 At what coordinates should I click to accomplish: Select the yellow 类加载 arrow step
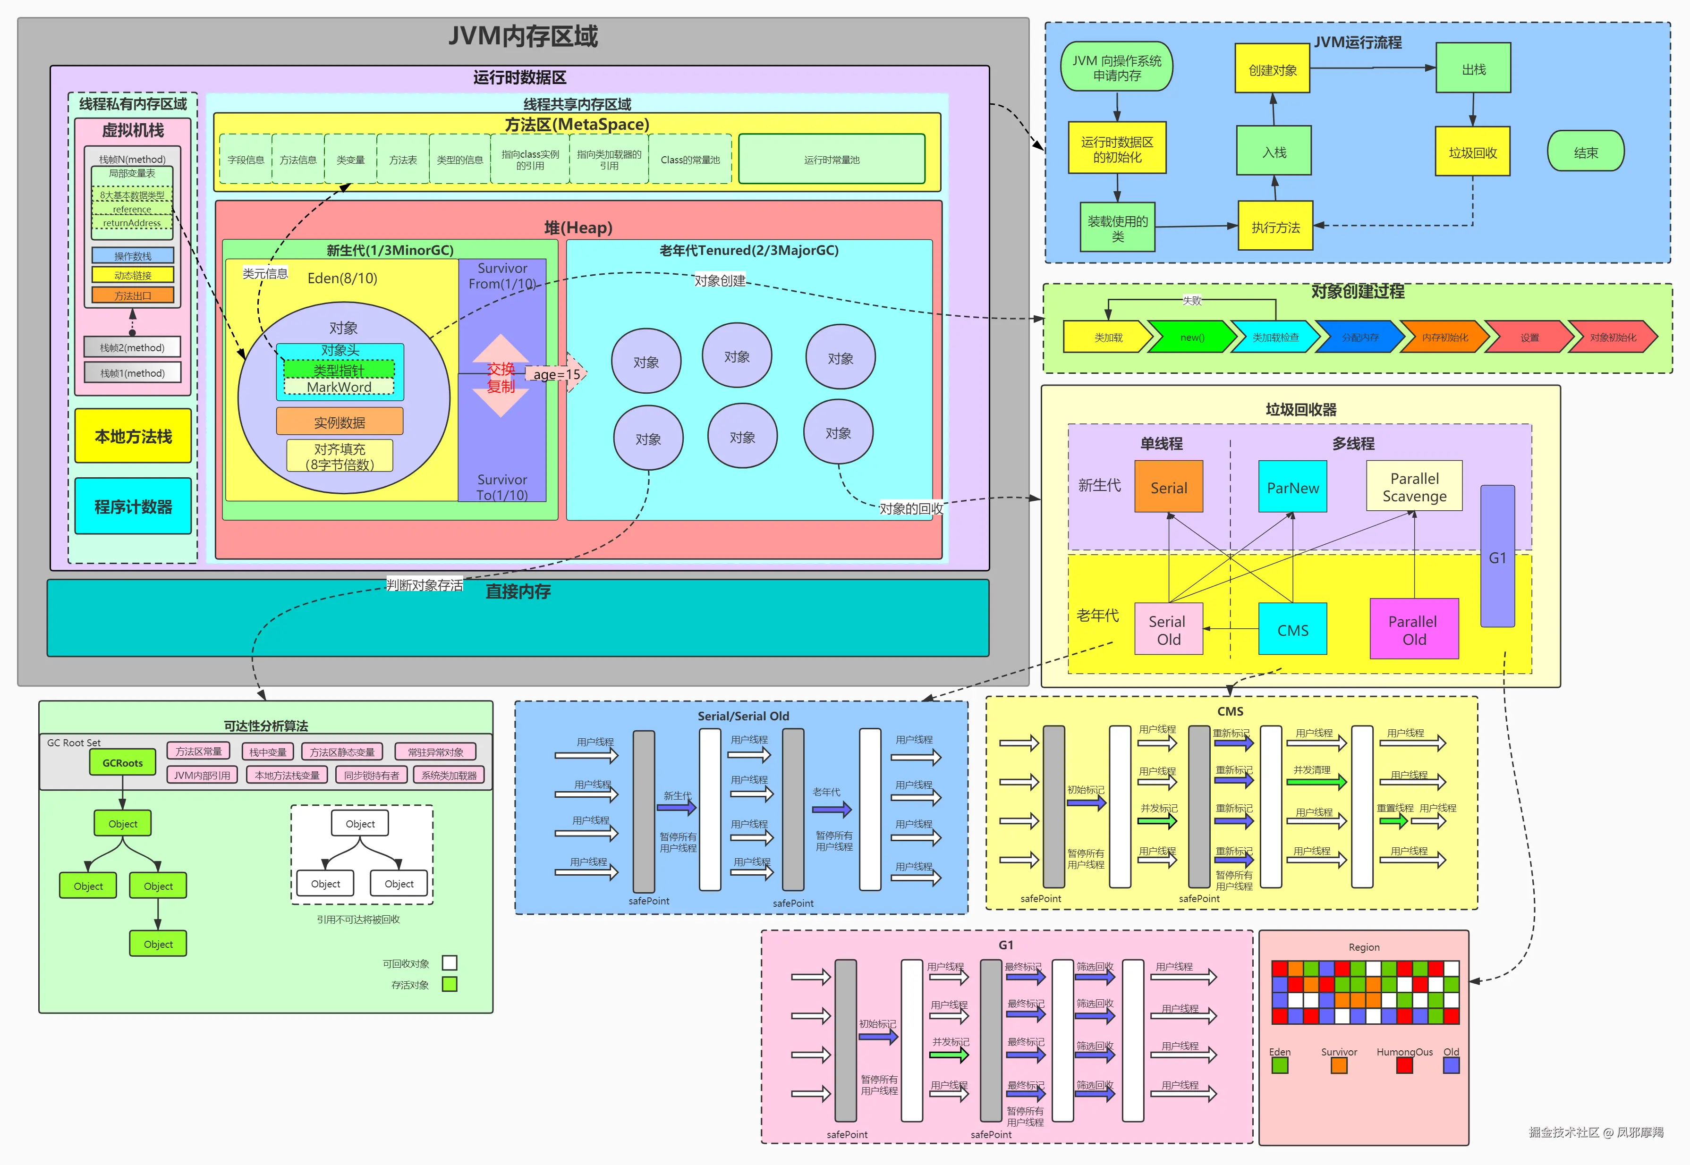coord(1108,337)
